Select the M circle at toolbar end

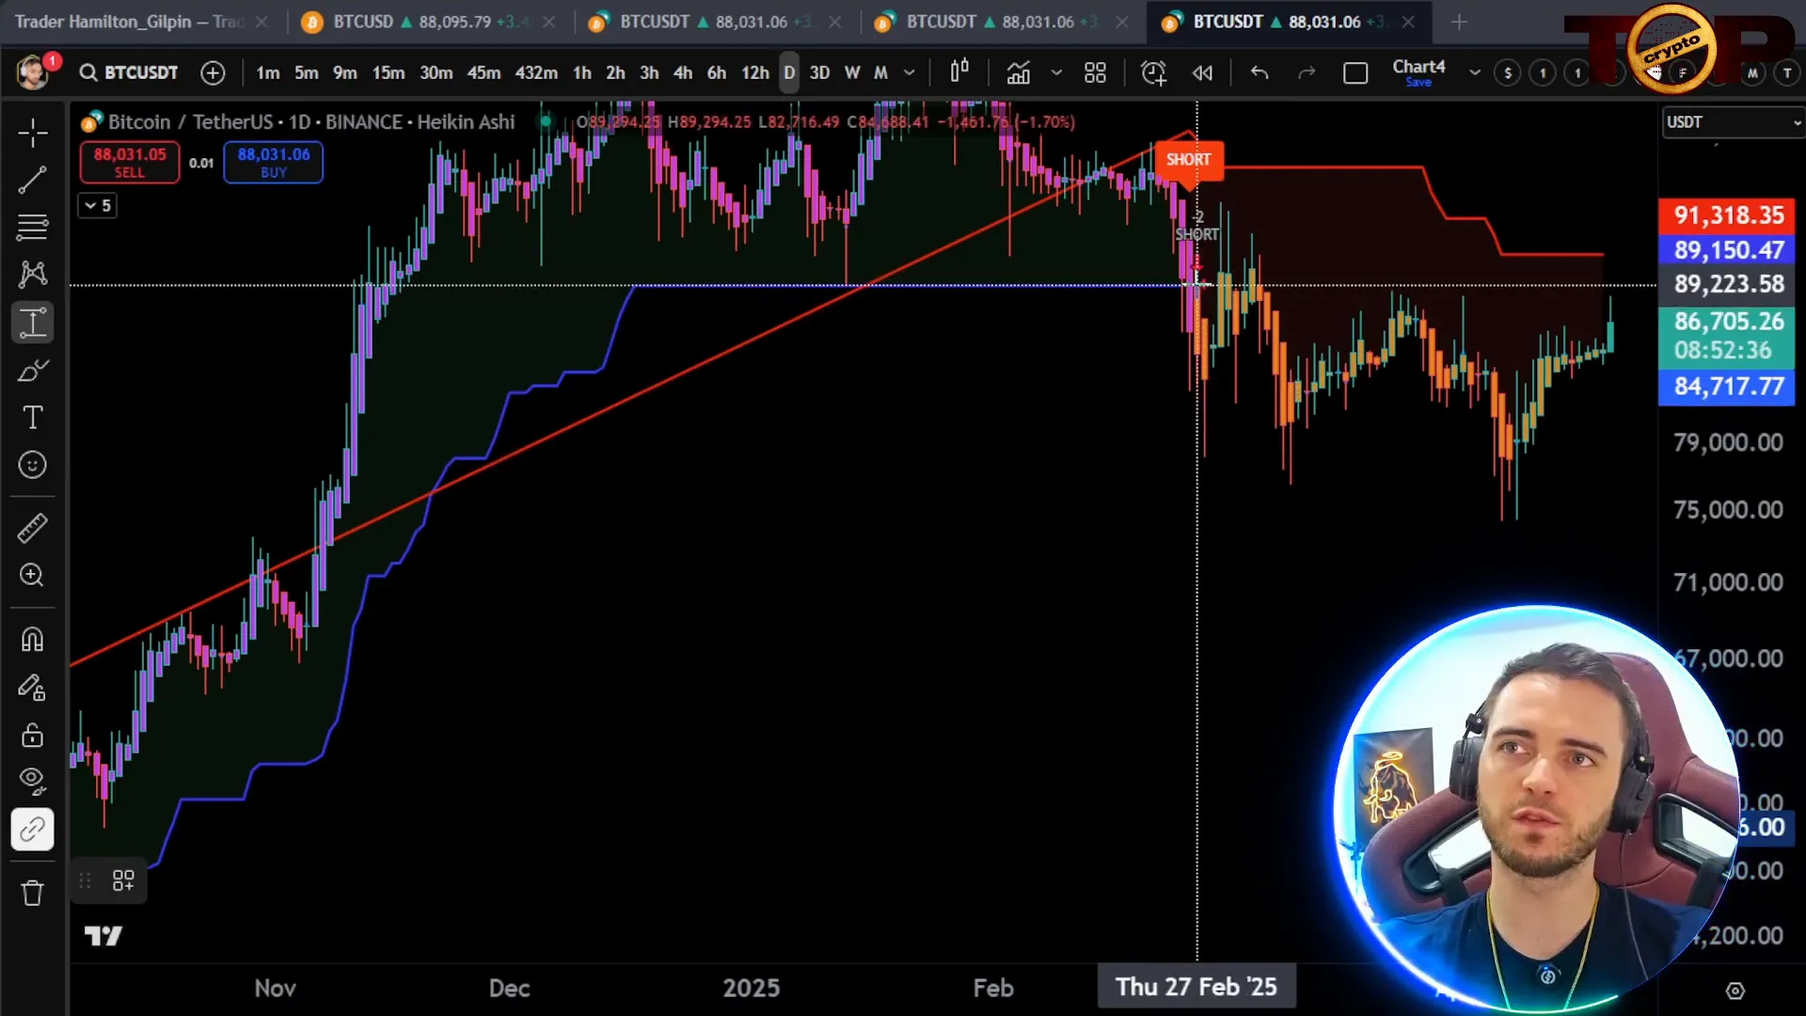coord(1752,72)
